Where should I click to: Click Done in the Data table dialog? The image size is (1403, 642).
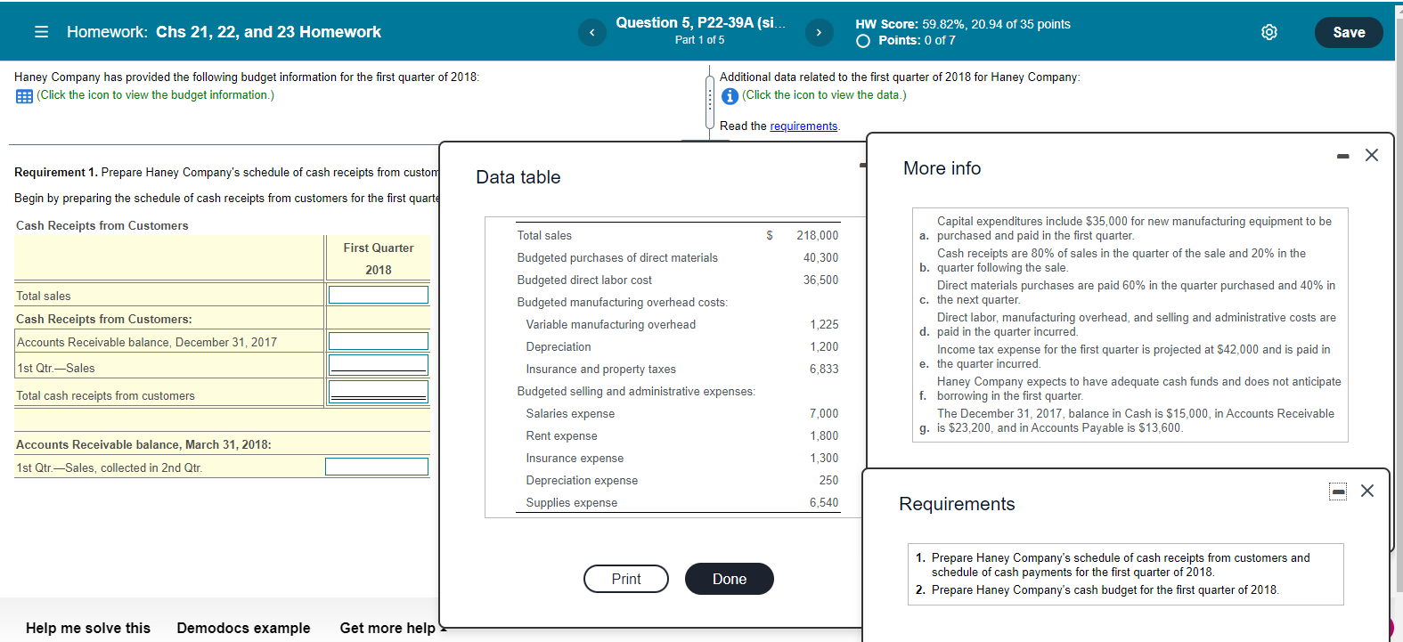pyautogui.click(x=730, y=579)
